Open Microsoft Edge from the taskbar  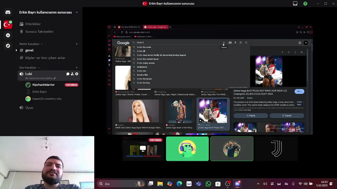[179, 184]
